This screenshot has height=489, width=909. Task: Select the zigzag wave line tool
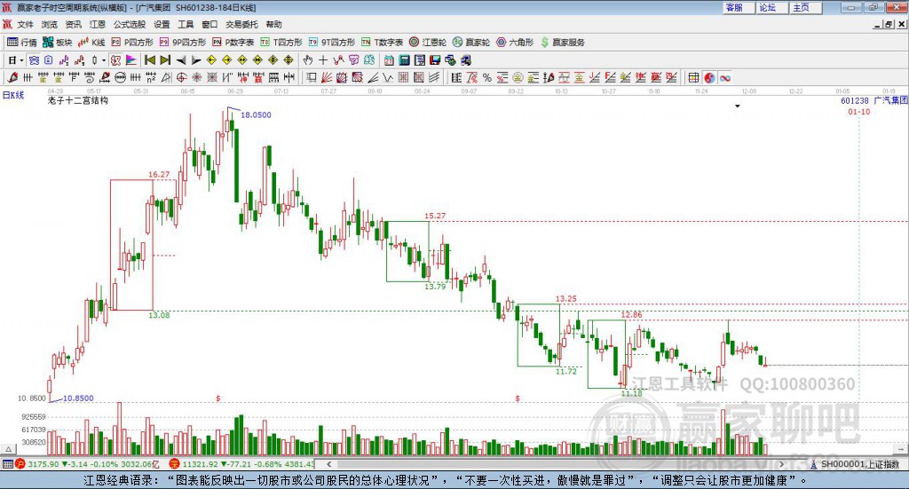[388, 77]
